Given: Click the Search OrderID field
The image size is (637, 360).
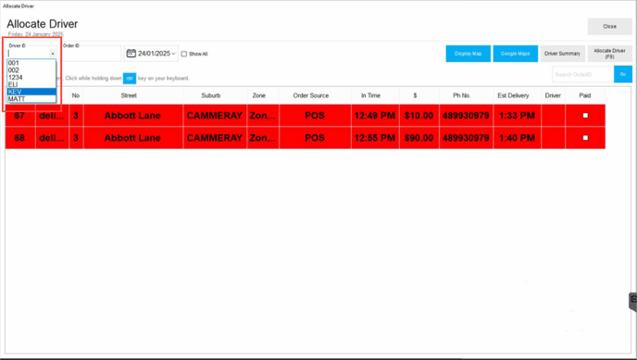Looking at the screenshot, I should coord(583,74).
